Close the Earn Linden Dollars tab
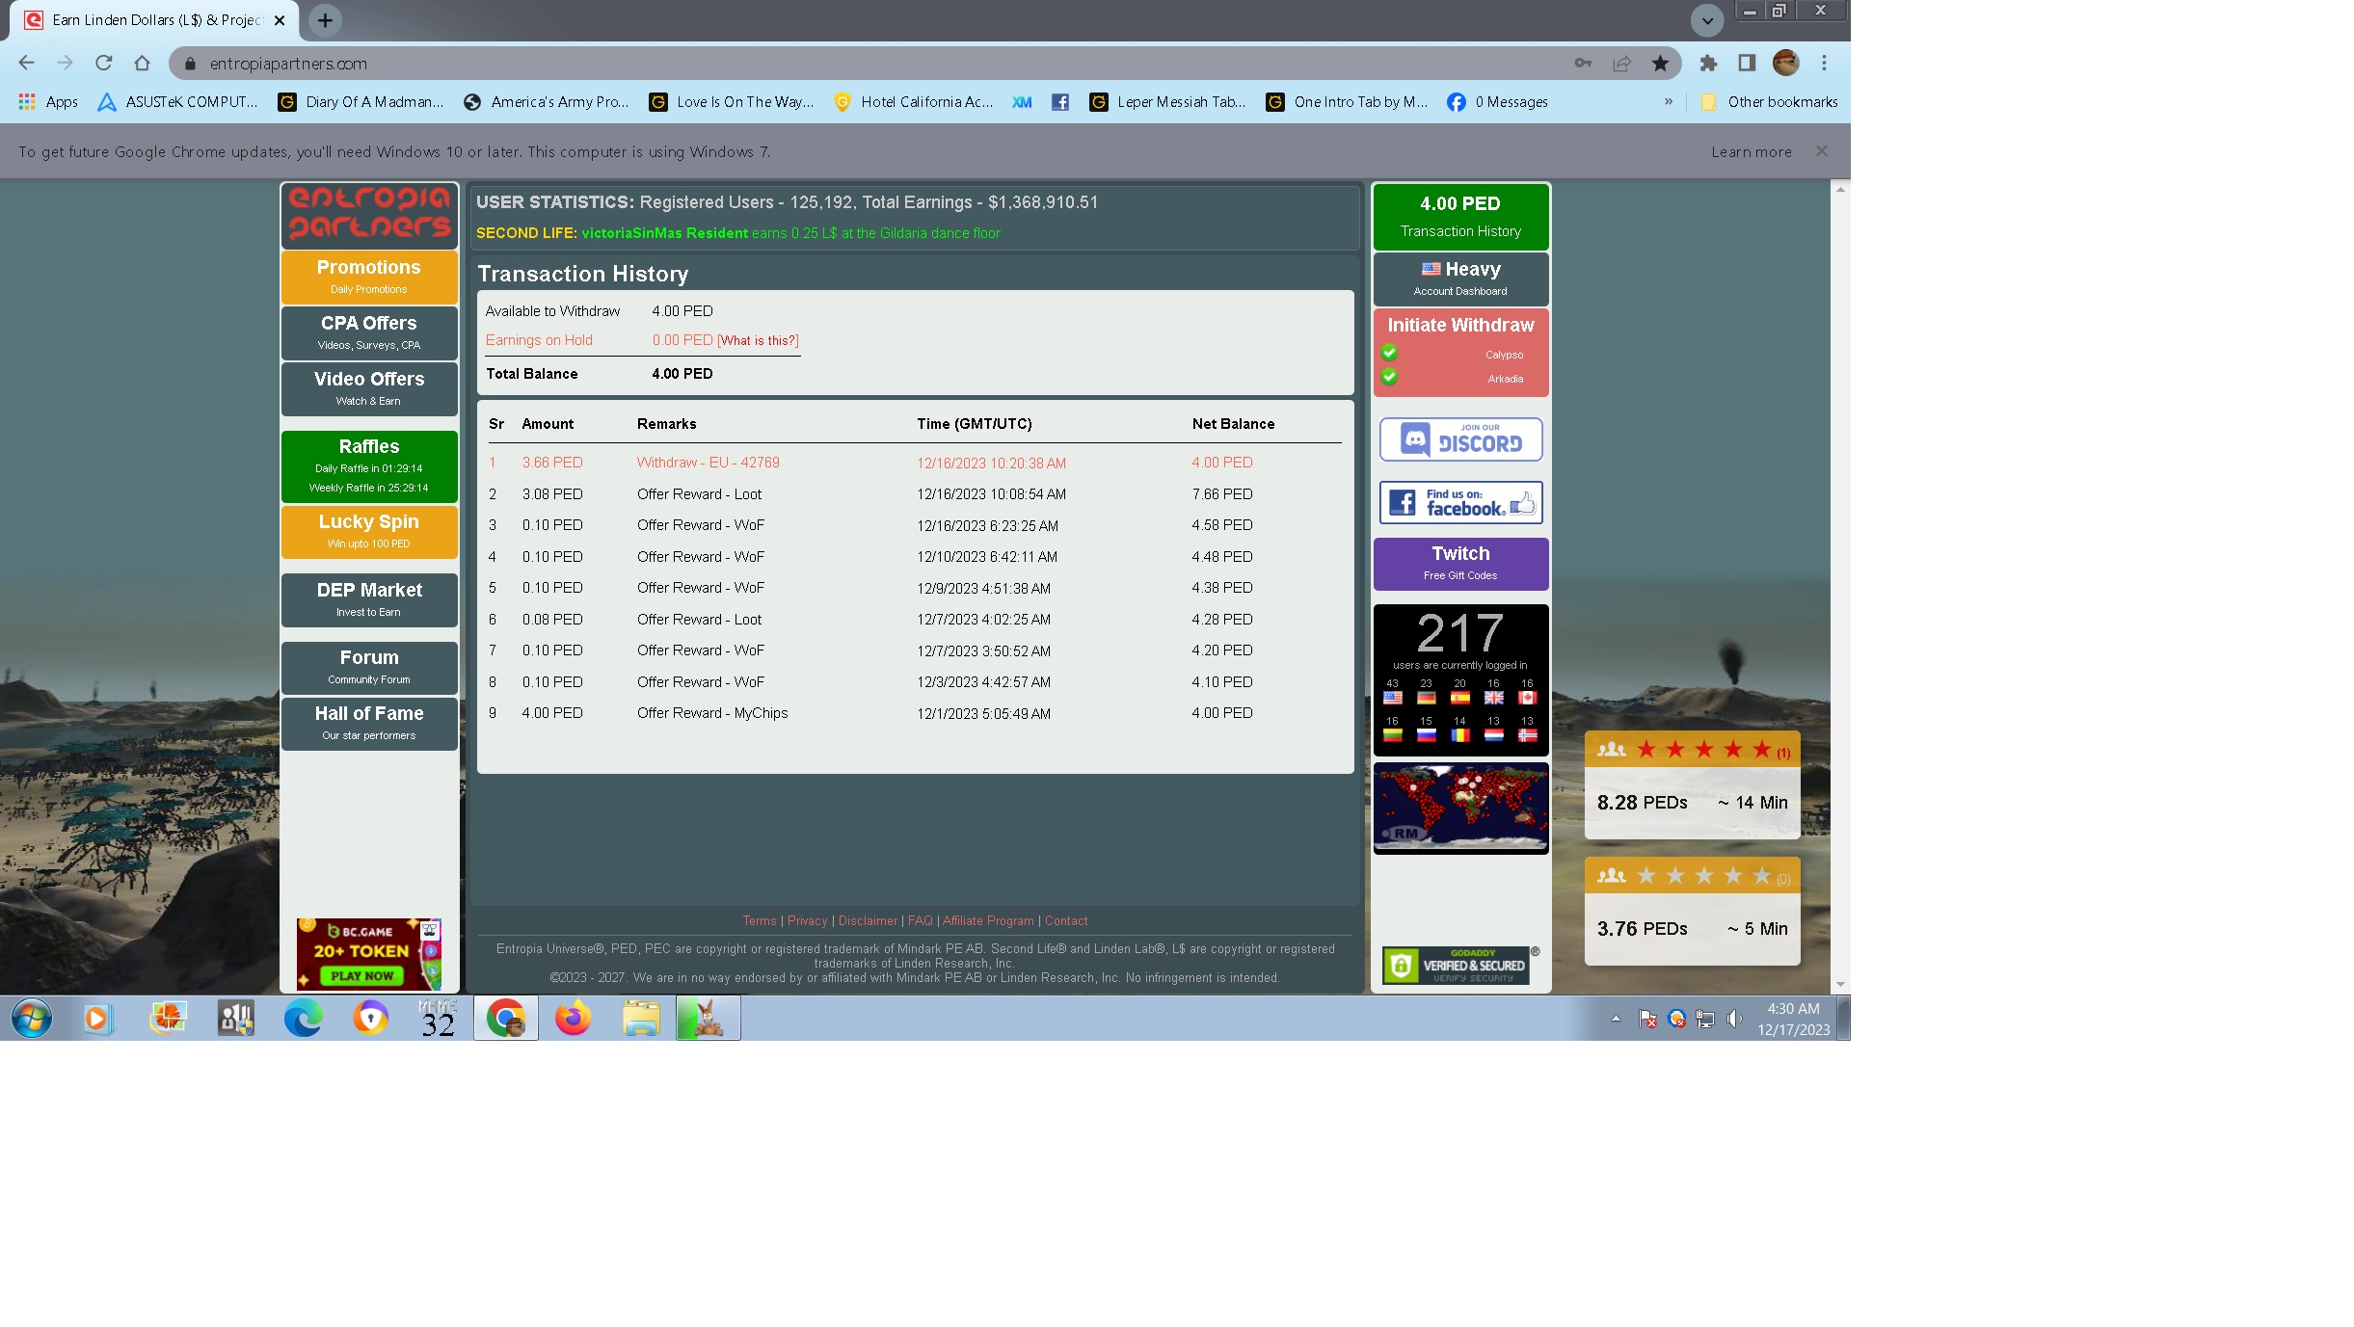Image resolution: width=2354 pixels, height=1327 pixels. (x=280, y=19)
